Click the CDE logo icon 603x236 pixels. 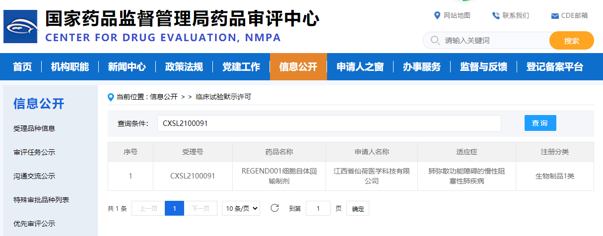click(20, 26)
